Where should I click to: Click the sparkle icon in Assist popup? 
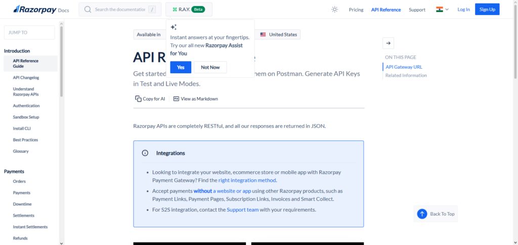174,27
